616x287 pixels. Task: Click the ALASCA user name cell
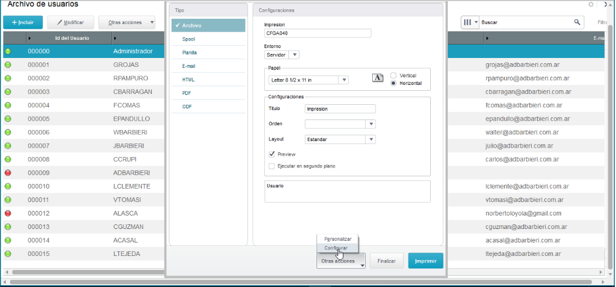[125, 213]
